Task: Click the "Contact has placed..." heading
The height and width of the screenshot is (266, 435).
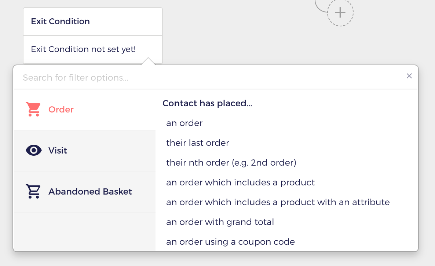Action: click(x=207, y=103)
